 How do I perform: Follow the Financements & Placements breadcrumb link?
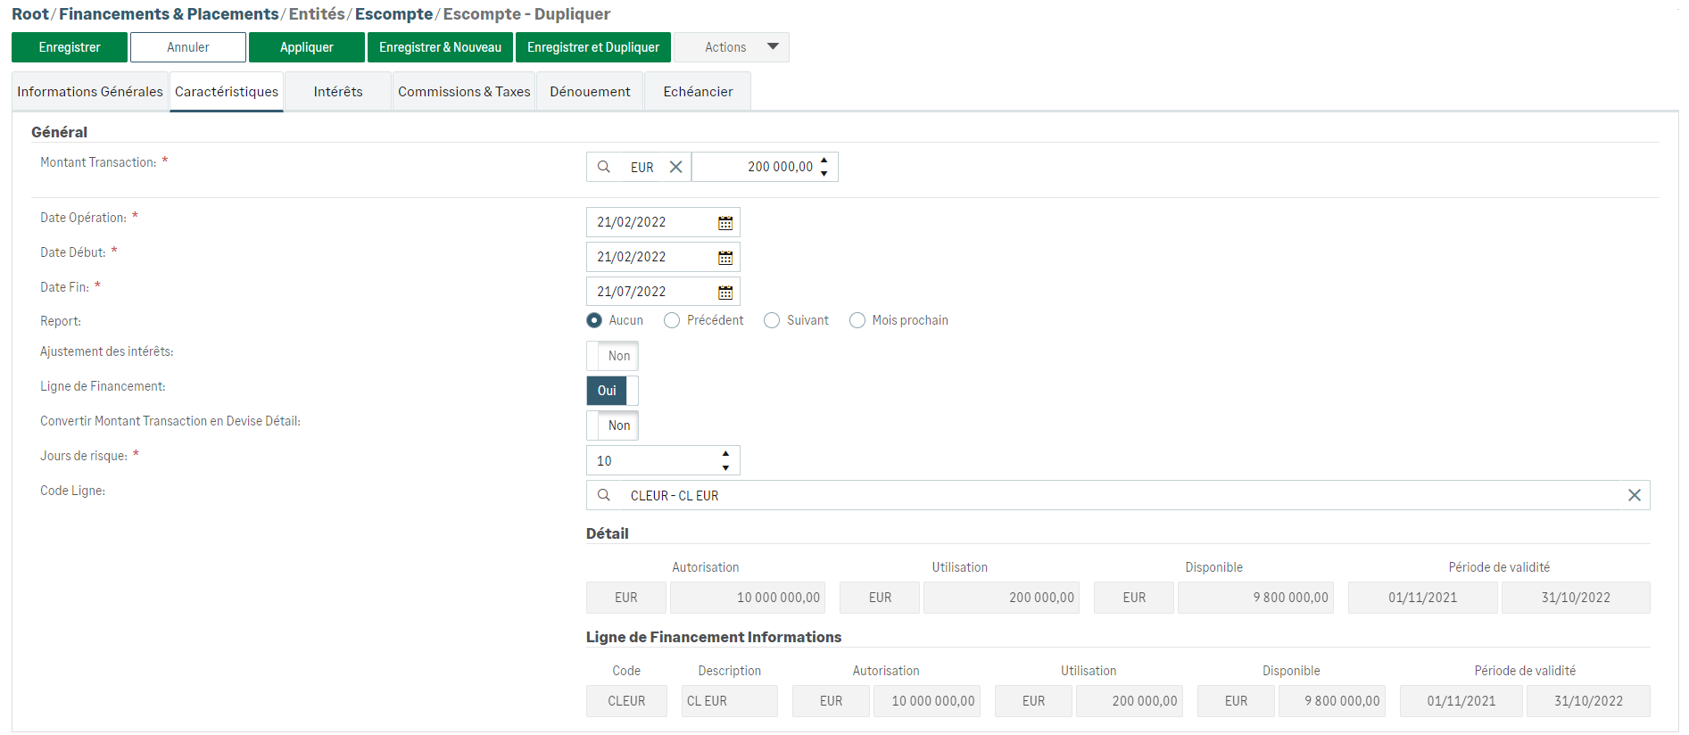169,14
